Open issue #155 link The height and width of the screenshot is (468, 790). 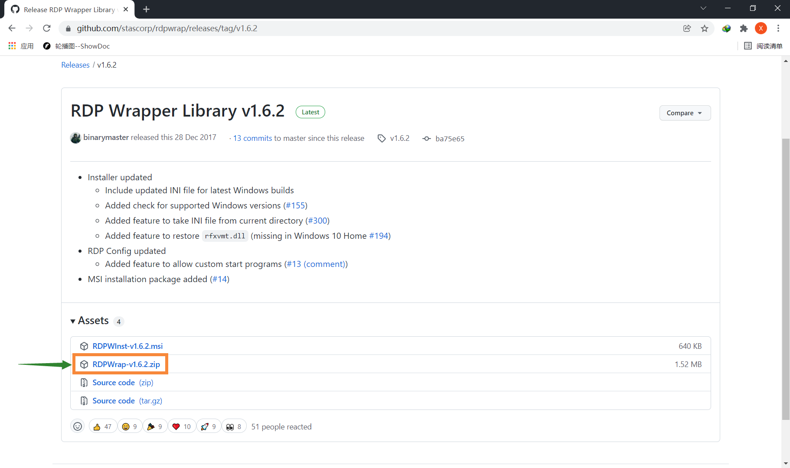coord(295,205)
